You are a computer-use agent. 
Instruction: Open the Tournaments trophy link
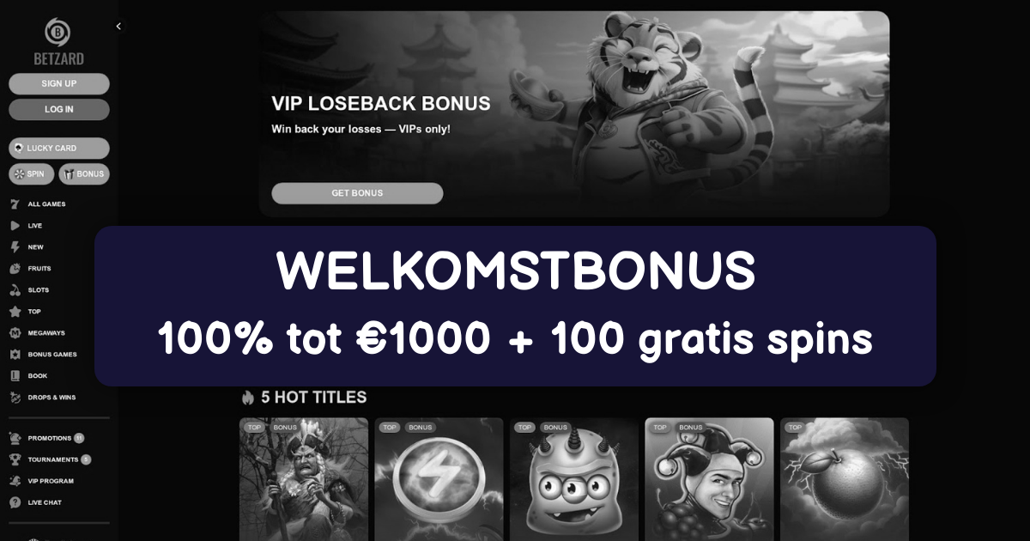tap(50, 459)
